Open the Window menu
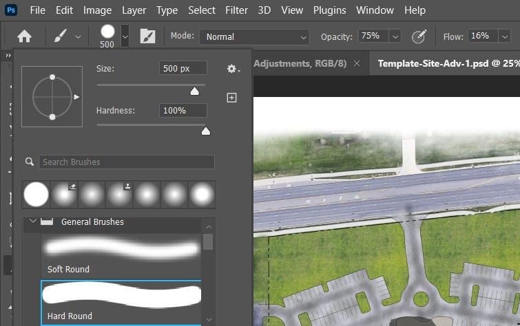520x326 pixels. pos(375,10)
